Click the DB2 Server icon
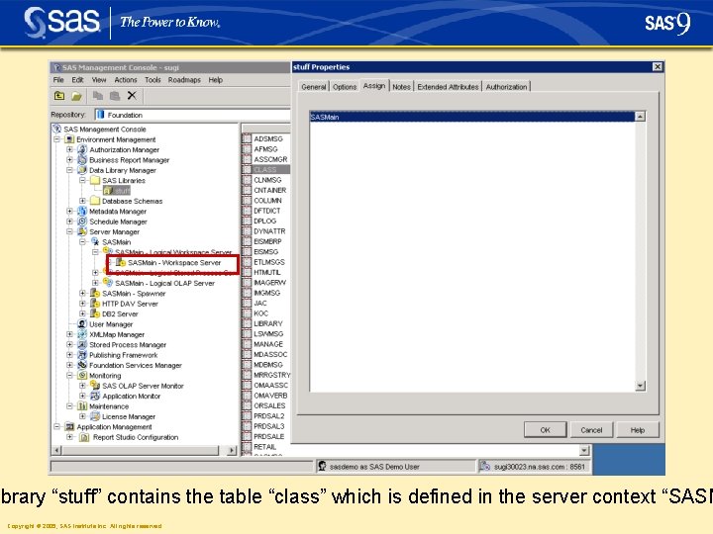Image resolution: width=713 pixels, height=534 pixels. (95, 313)
